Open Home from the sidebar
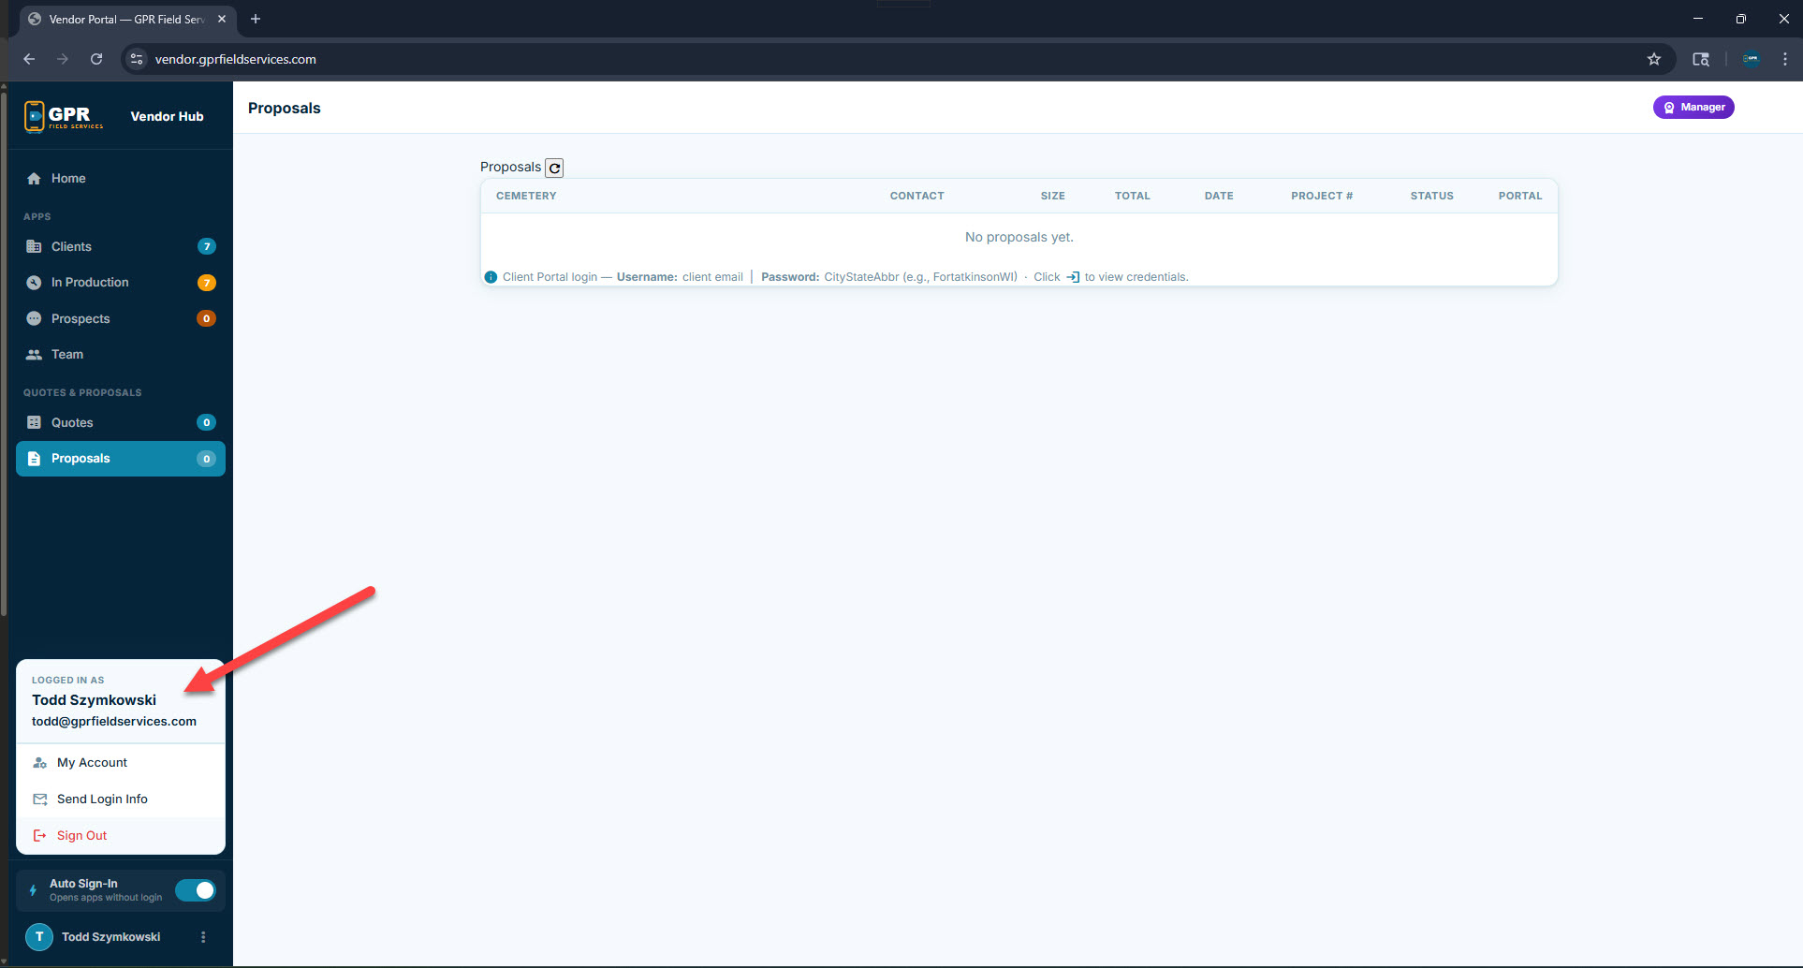Screen dimensions: 1803x968 point(67,179)
